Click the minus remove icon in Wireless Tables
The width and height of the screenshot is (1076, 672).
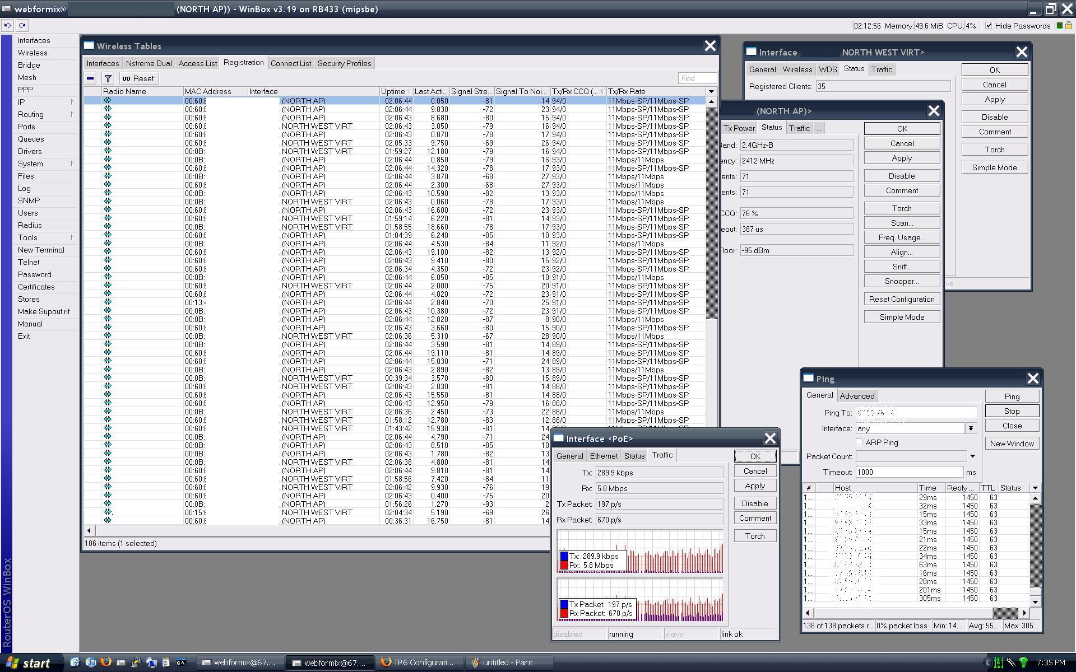(x=90, y=78)
